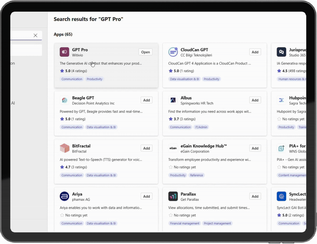Click the Communication tag on SyncLect
Viewport: 317px width, 244px height.
coord(289,223)
